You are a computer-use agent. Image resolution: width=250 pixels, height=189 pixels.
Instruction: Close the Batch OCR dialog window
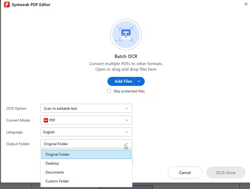point(246,4)
